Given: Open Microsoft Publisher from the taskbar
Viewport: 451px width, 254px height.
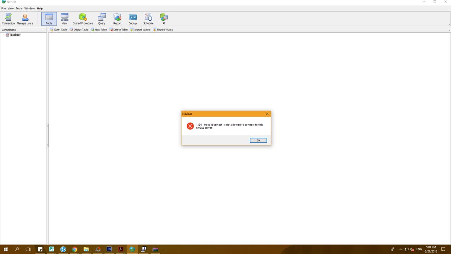Looking at the screenshot, I should (51, 249).
